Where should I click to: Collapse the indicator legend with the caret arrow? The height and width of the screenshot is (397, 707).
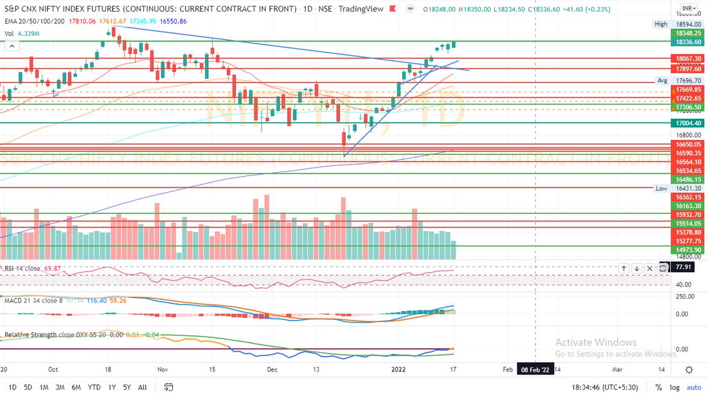coord(12,46)
